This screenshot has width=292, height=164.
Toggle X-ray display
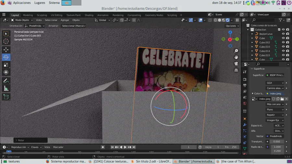pos(210,20)
